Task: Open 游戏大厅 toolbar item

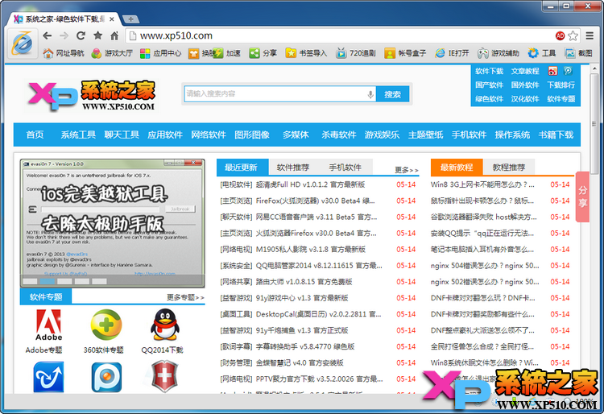Action: [112, 53]
